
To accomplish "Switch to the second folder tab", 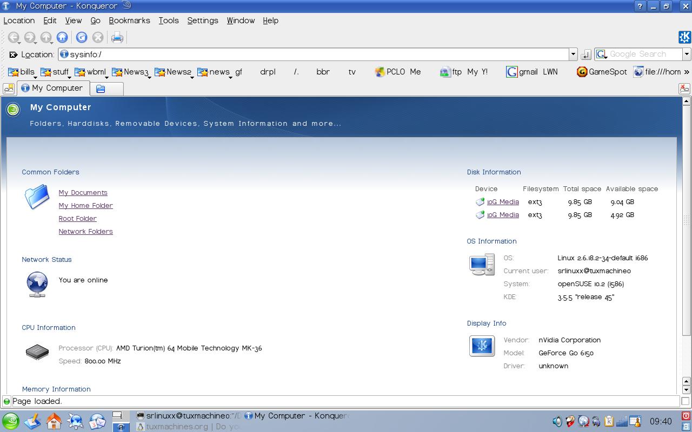I will coord(107,89).
